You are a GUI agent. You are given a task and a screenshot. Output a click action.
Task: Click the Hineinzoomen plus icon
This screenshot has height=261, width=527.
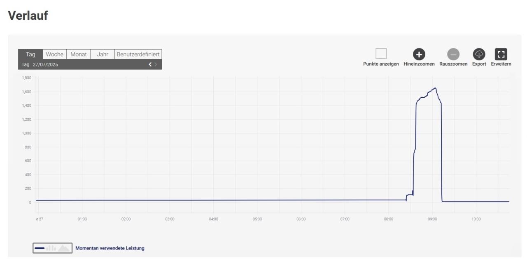(x=419, y=54)
